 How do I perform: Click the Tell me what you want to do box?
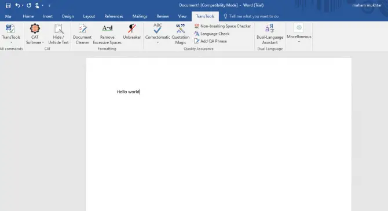coord(254,16)
